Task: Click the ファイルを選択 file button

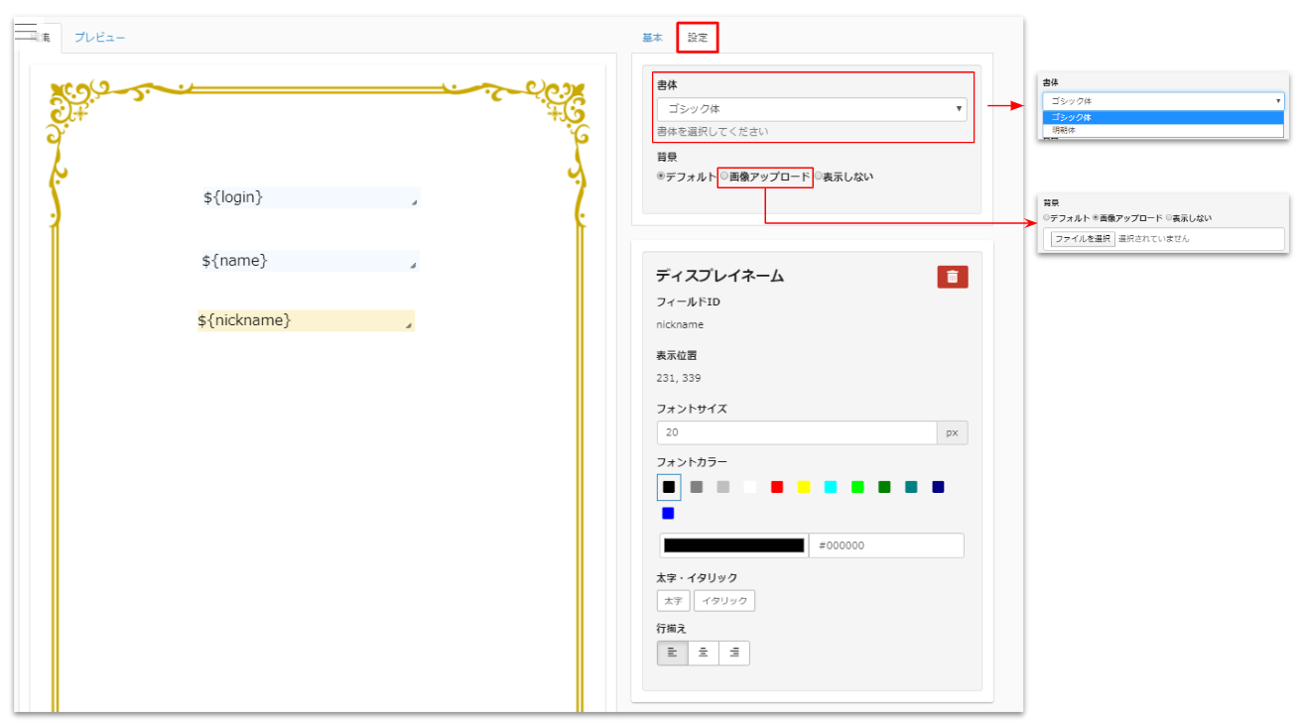Action: tap(1083, 239)
